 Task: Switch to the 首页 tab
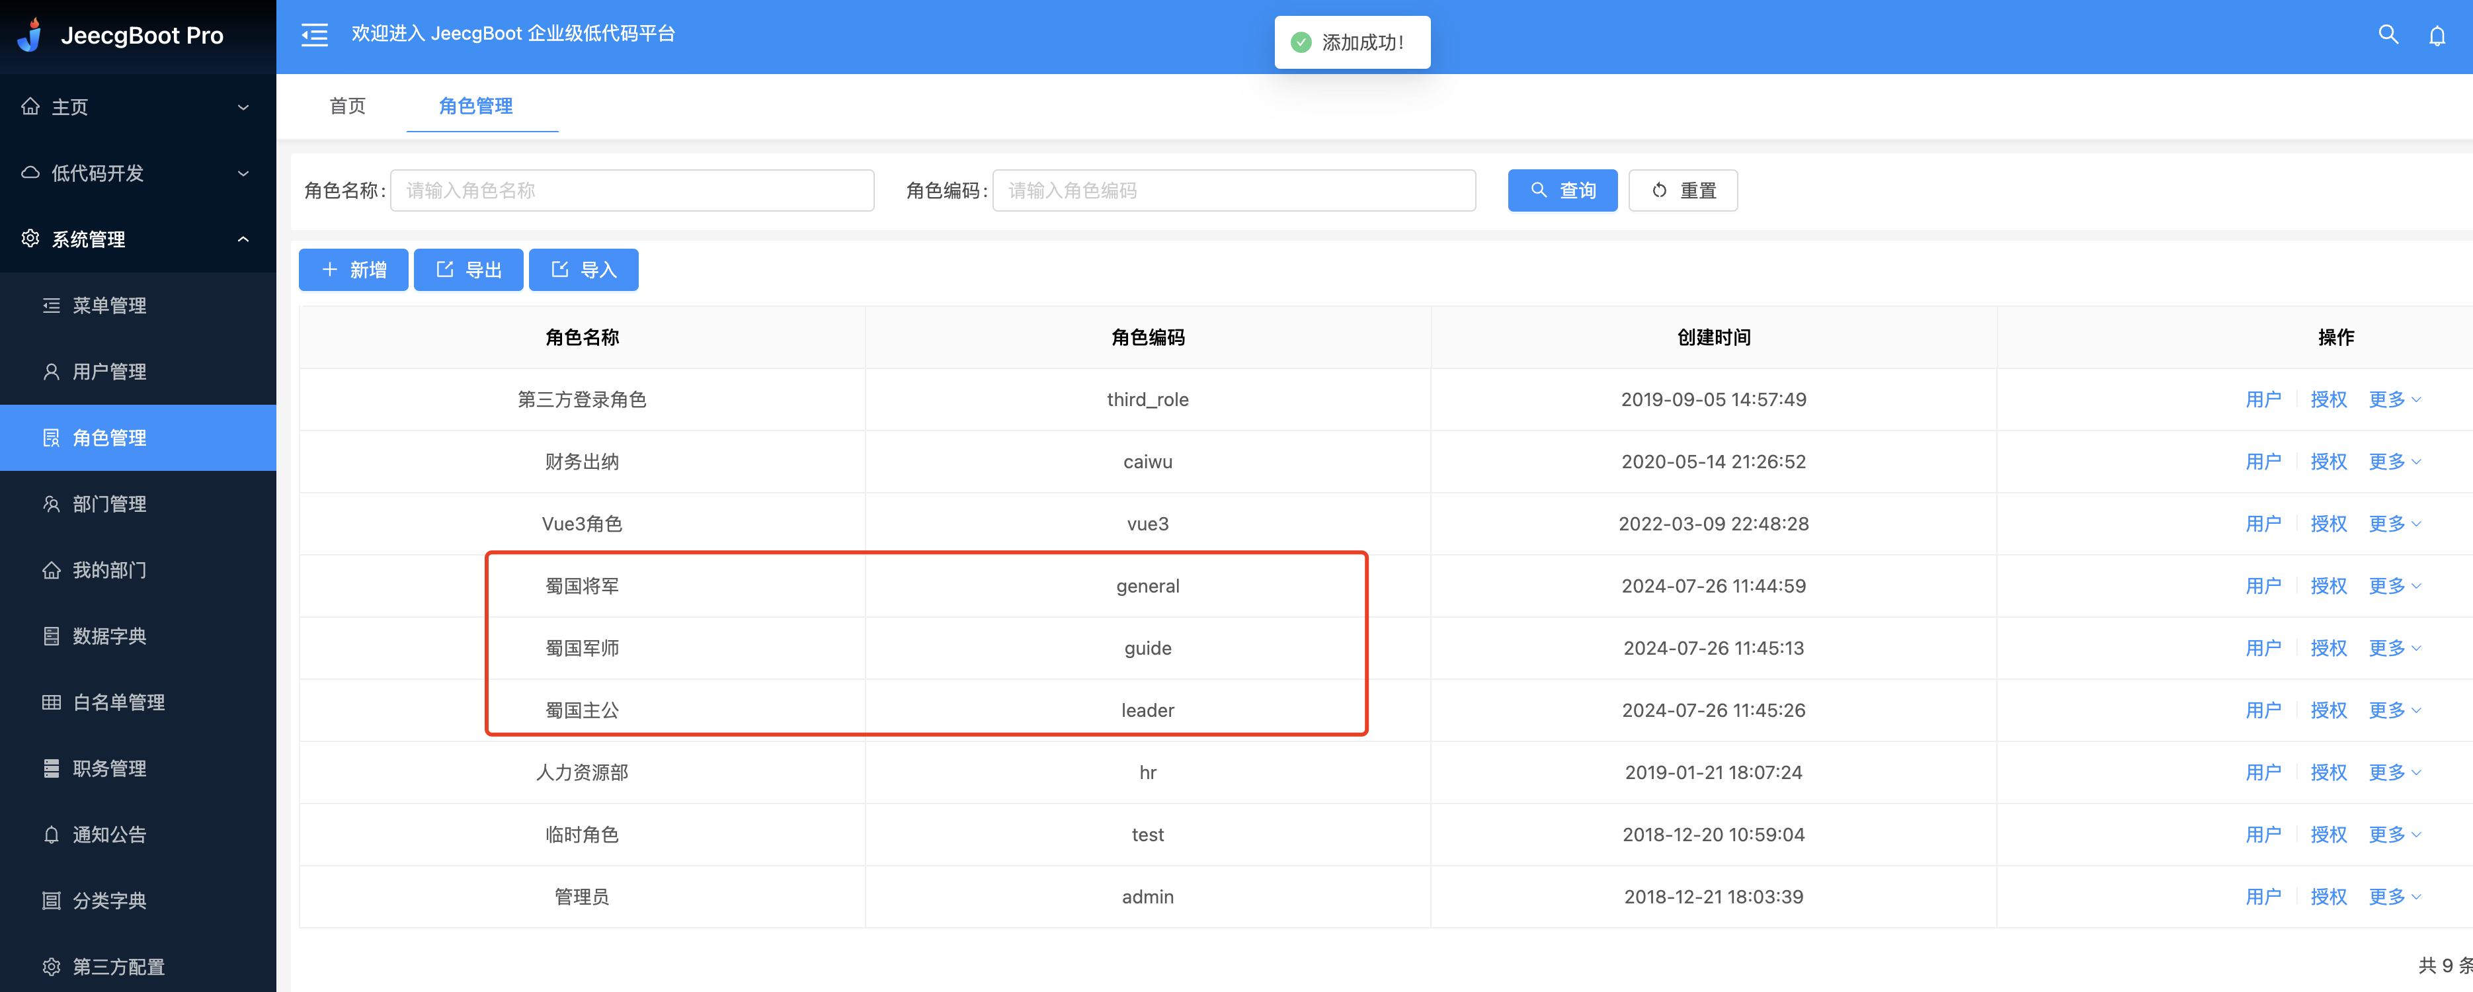(x=348, y=106)
